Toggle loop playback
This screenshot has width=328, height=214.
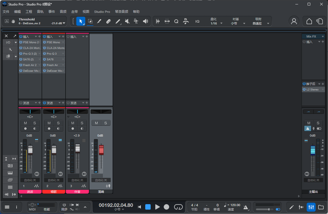[x=178, y=207]
